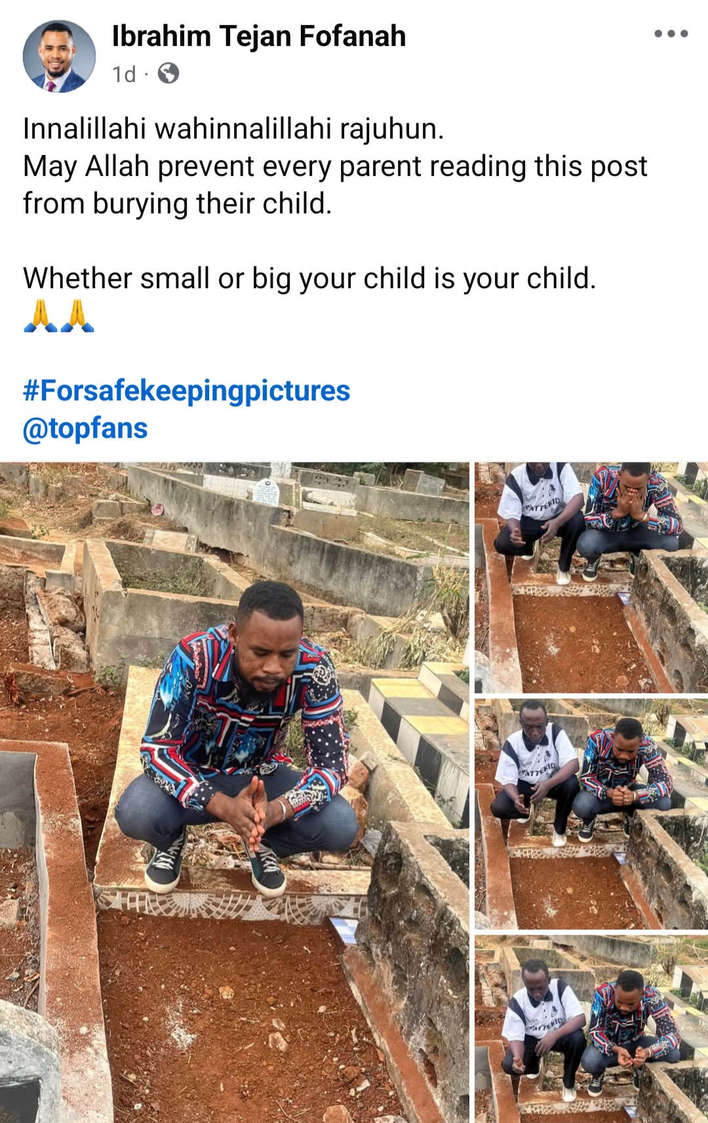Click 'Whether small or big' sentence

coord(309,278)
